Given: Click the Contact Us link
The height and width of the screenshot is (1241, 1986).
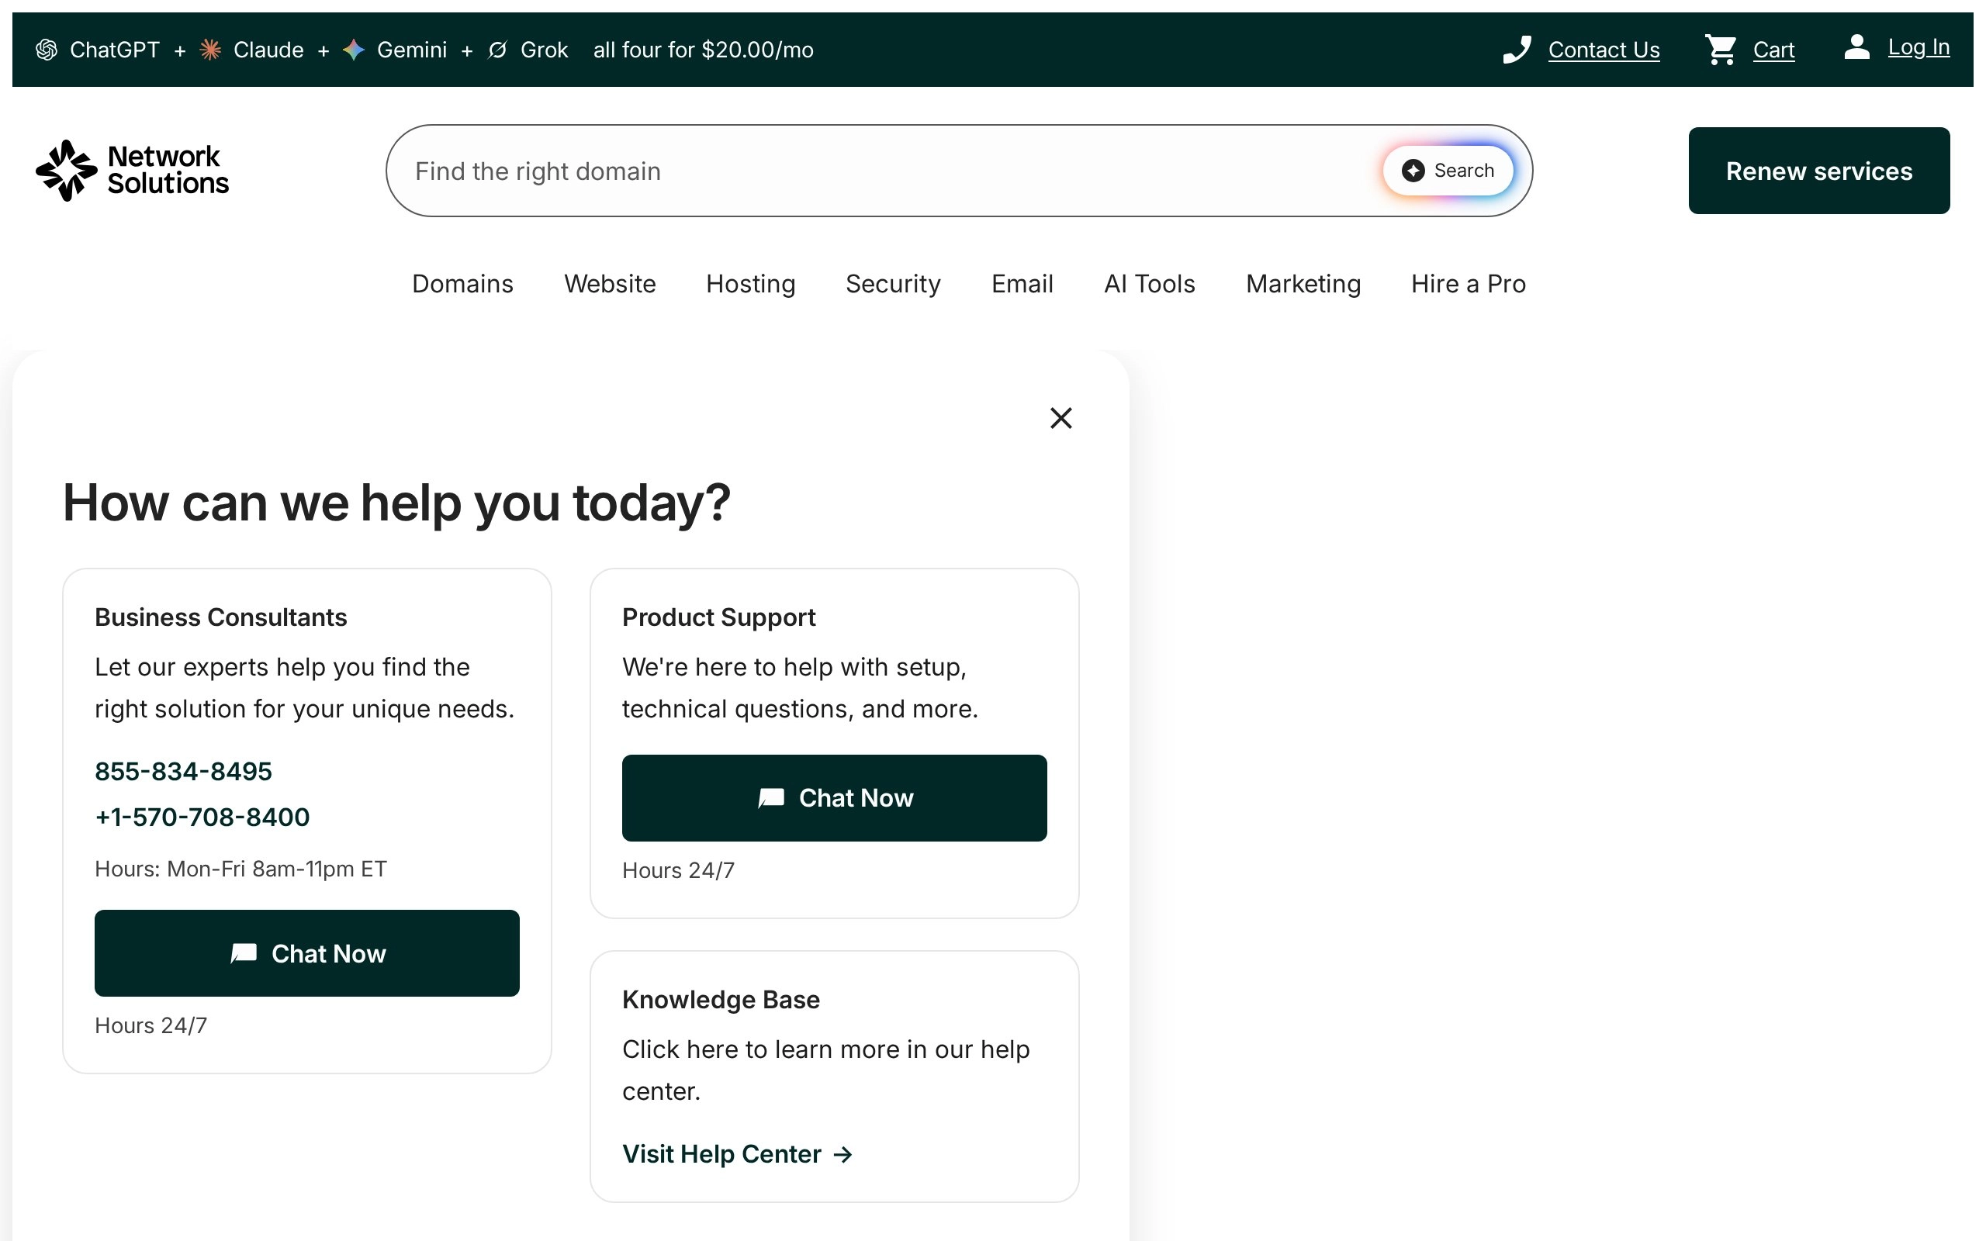Looking at the screenshot, I should 1604,50.
